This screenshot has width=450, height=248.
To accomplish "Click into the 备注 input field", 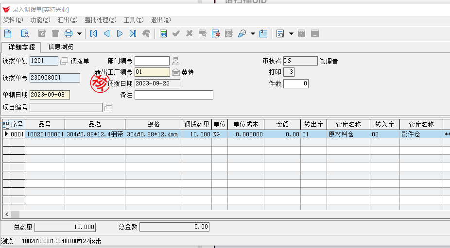I will (x=173, y=95).
